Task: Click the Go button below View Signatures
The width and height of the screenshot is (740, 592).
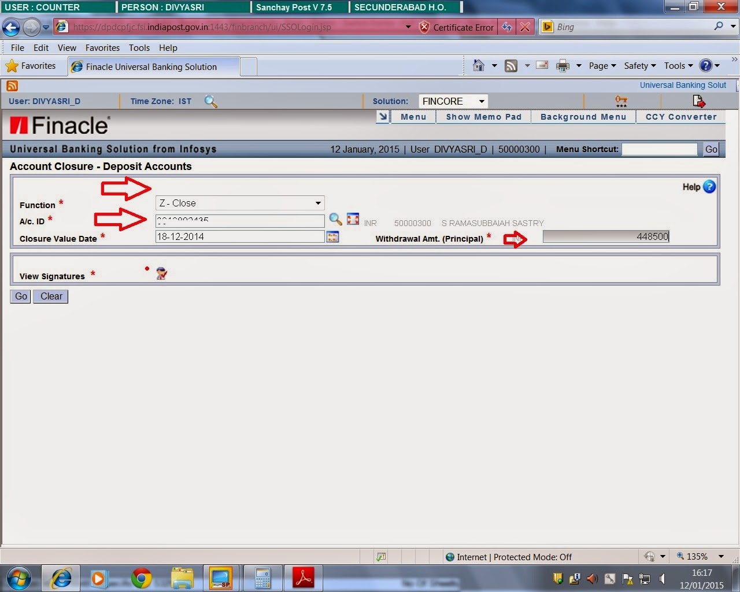Action: 21,297
